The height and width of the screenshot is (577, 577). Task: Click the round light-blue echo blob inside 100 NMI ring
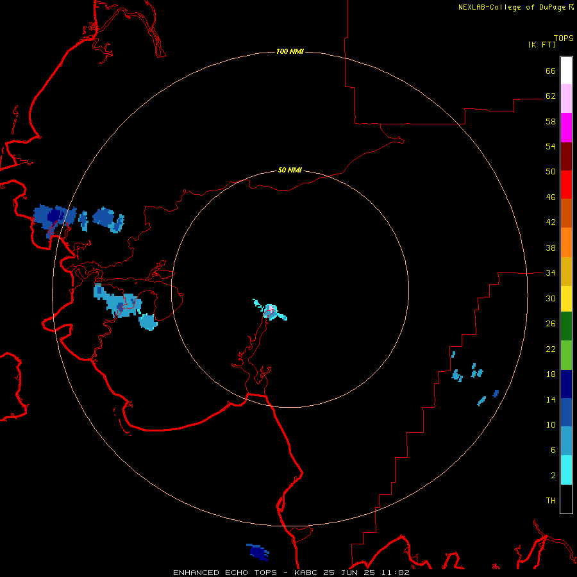[148, 322]
